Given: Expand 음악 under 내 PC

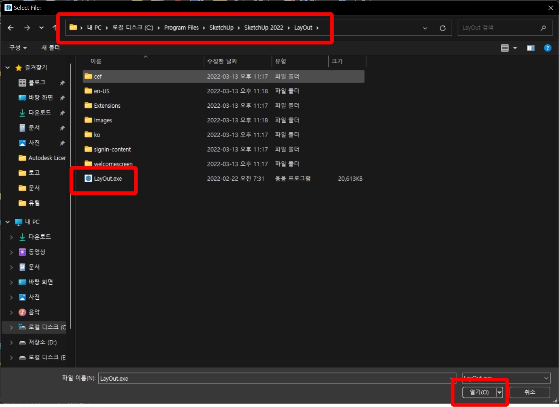Looking at the screenshot, I should [x=11, y=312].
